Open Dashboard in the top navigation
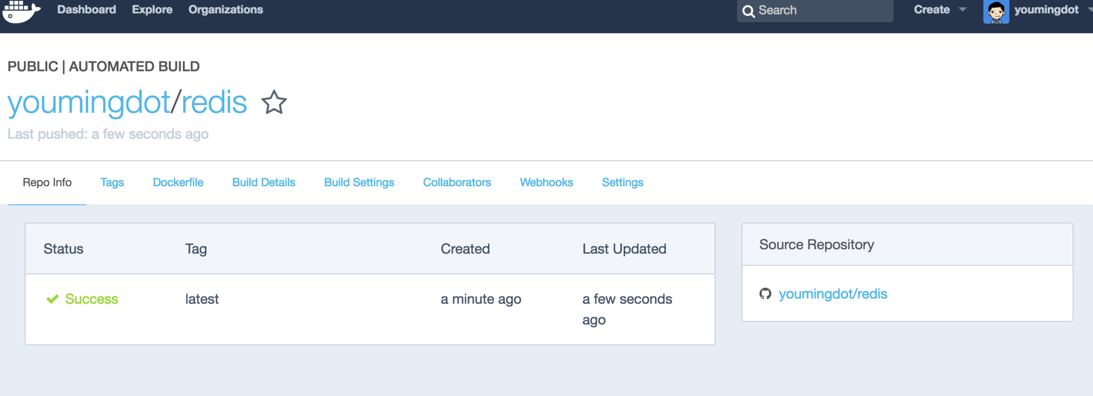 (x=86, y=10)
